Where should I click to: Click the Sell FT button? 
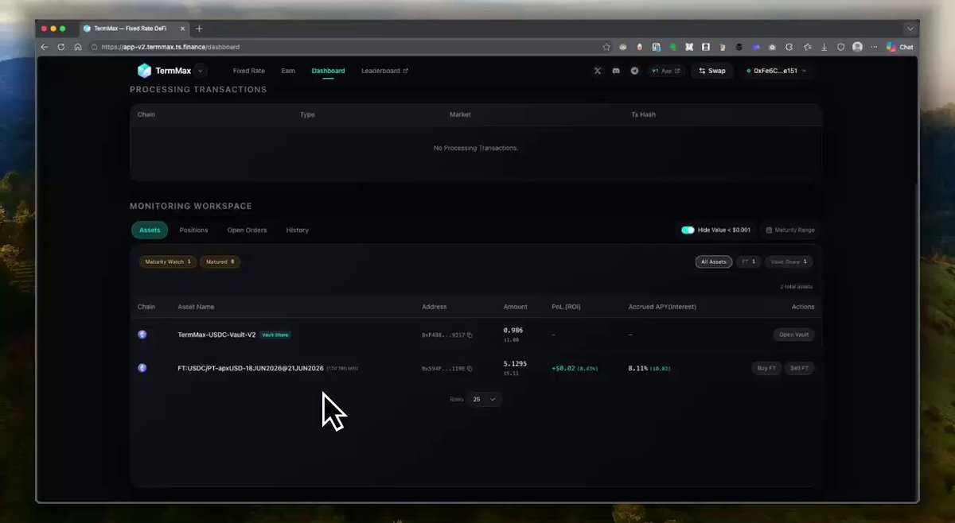pos(799,368)
